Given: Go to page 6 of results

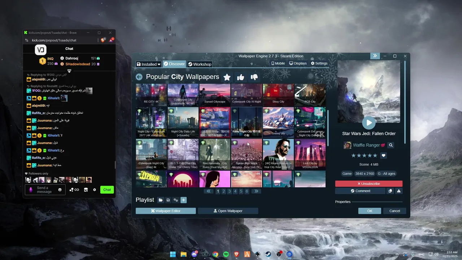Looking at the screenshot, I should (247, 191).
